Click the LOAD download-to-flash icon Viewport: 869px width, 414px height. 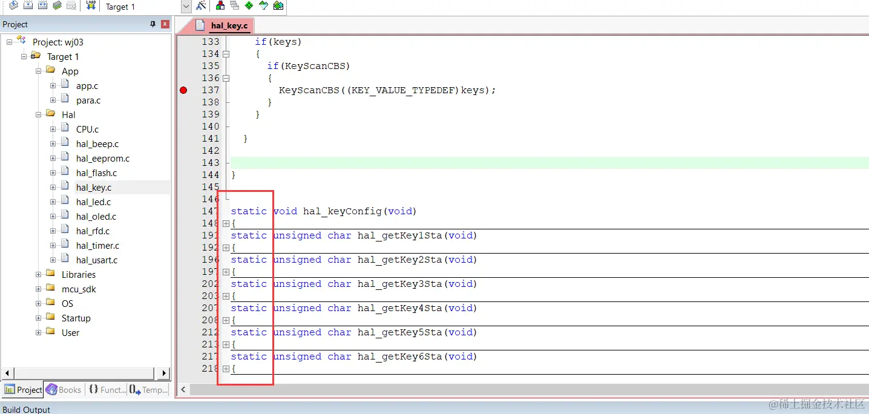(x=91, y=5)
